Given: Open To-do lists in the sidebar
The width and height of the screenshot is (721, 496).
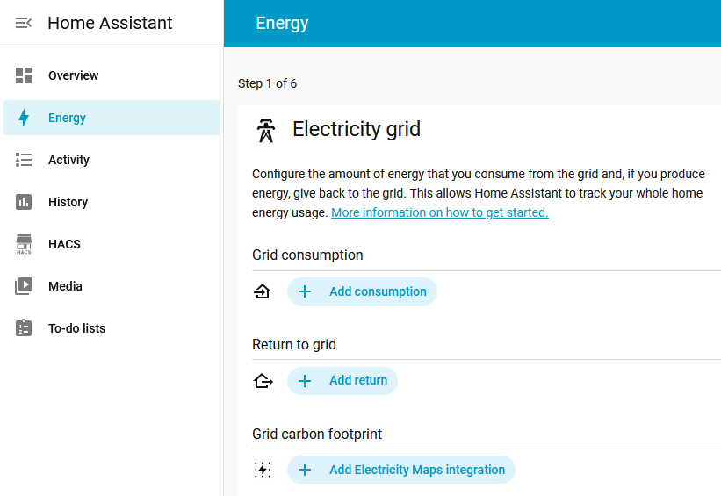Looking at the screenshot, I should pos(112,328).
